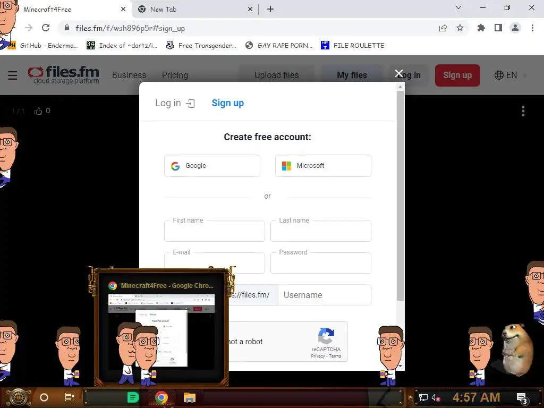Viewport: 544px width, 408px height.
Task: Focus the Password input field
Action: 320,262
